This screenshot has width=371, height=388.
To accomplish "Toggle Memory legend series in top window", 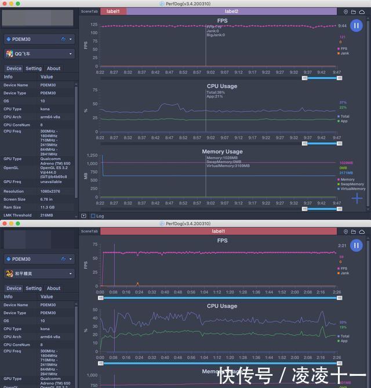I will (x=346, y=179).
